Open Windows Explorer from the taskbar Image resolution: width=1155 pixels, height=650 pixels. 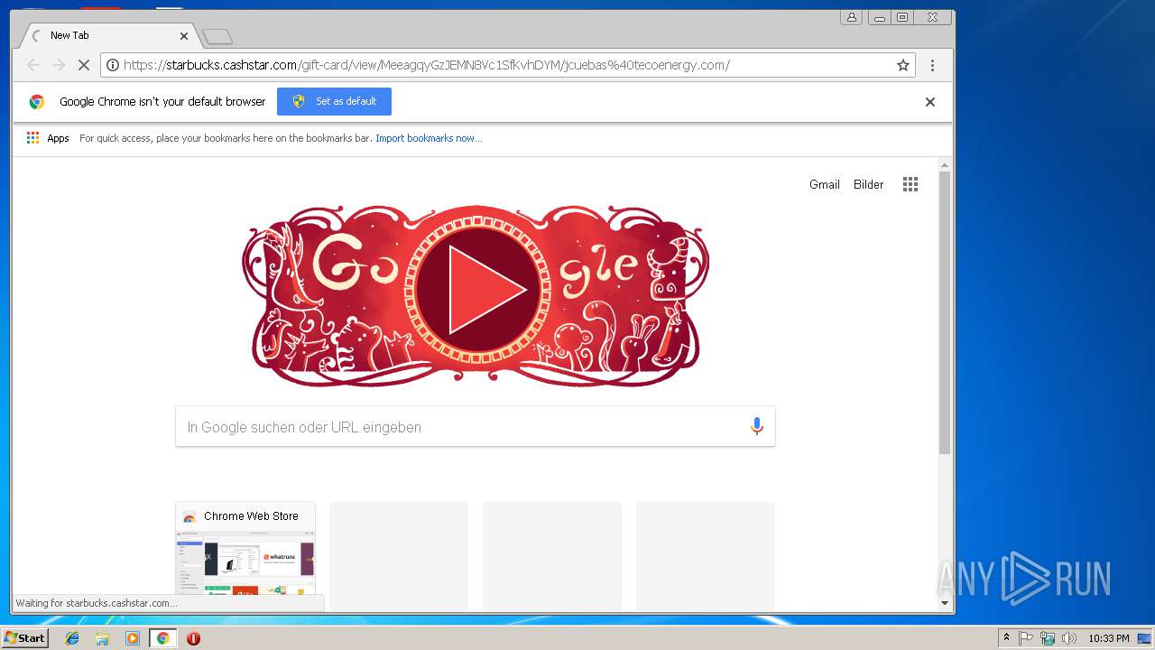click(x=102, y=638)
